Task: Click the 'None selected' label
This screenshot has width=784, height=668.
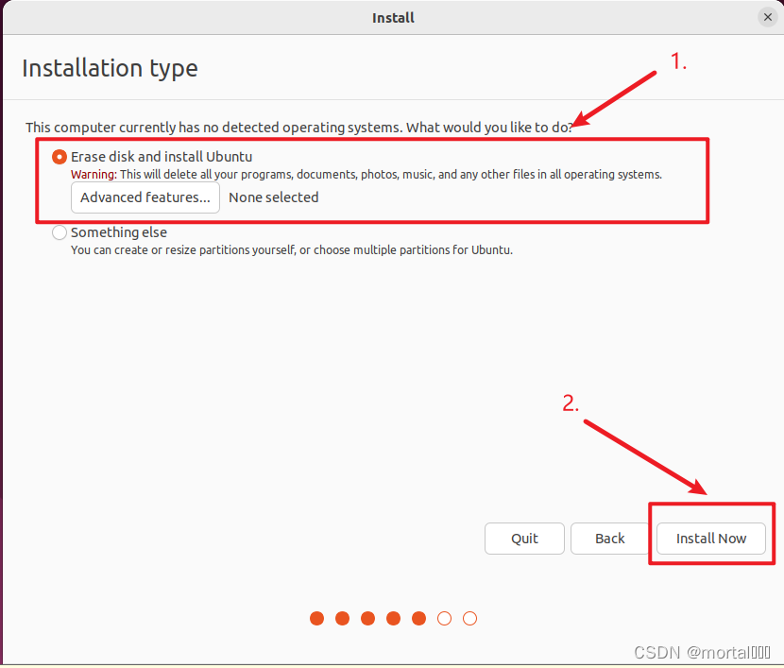Action: click(x=274, y=197)
